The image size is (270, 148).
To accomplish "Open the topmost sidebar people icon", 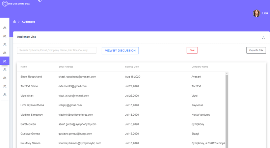I will pyautogui.click(x=5, y=28).
